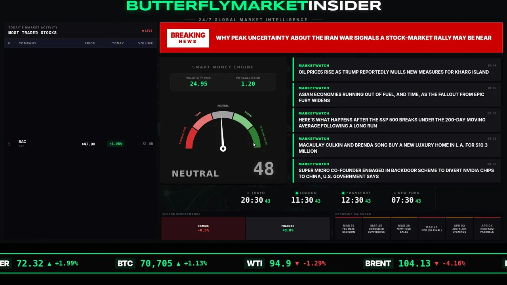
Task: Click the ECONOMIC CALENDAR label
Action: coord(353,214)
